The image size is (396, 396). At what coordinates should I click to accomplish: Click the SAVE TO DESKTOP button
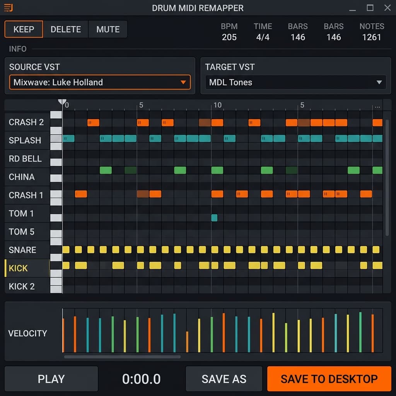(329, 379)
